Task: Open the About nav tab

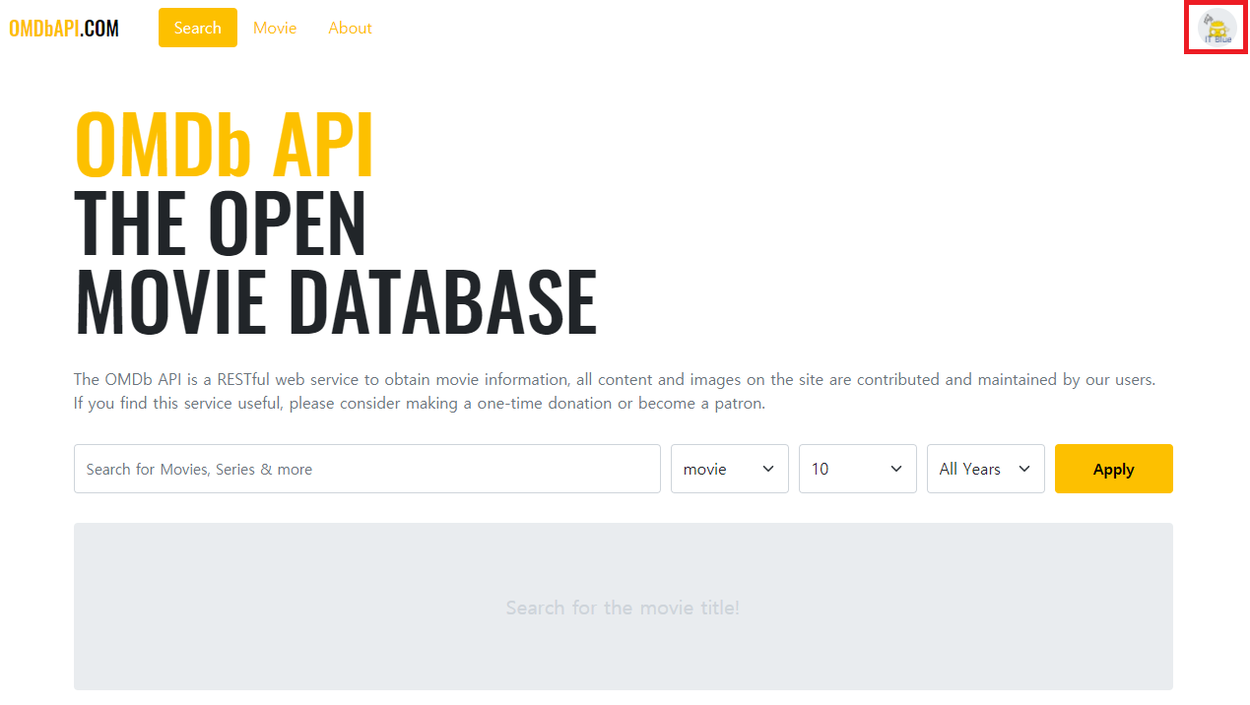Action: (350, 28)
